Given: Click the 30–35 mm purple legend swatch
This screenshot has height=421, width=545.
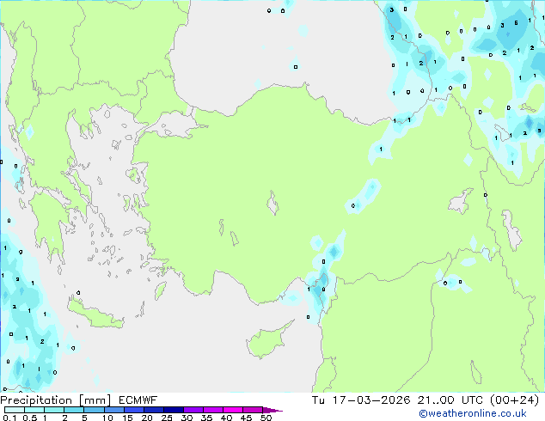Looking at the screenshot, I should (193, 410).
